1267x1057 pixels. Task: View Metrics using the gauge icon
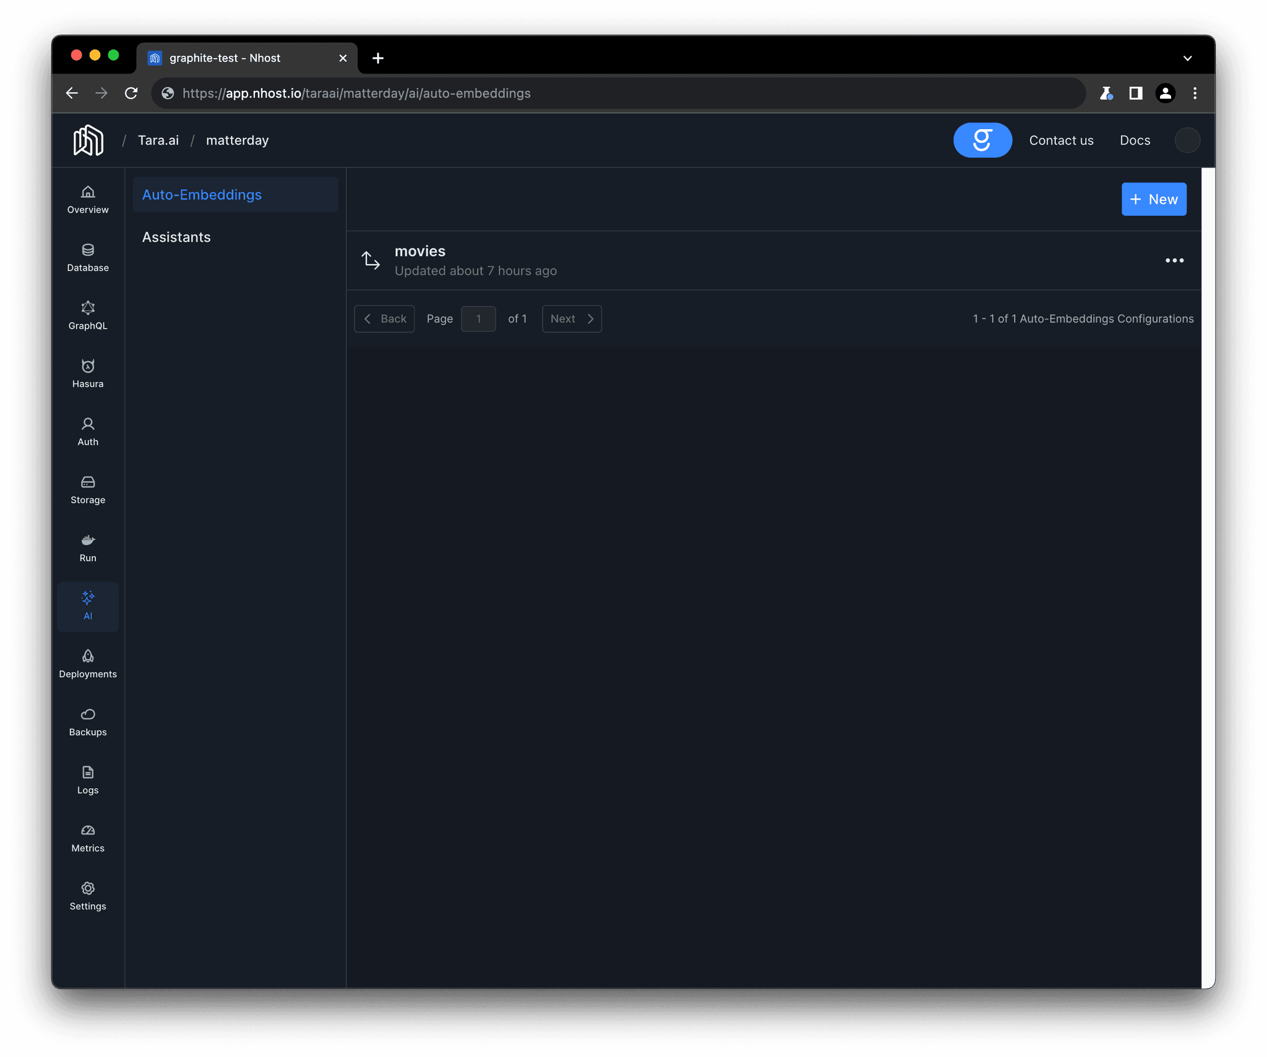(x=87, y=838)
